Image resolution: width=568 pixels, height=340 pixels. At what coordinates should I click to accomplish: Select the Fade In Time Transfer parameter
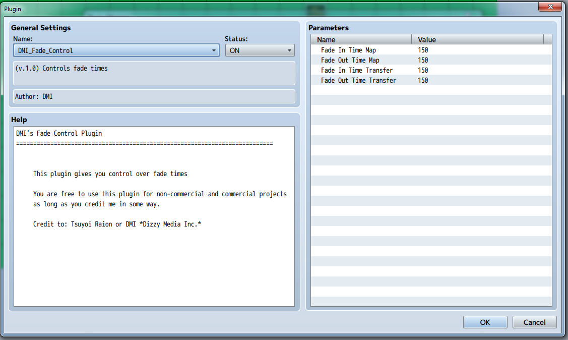click(356, 70)
